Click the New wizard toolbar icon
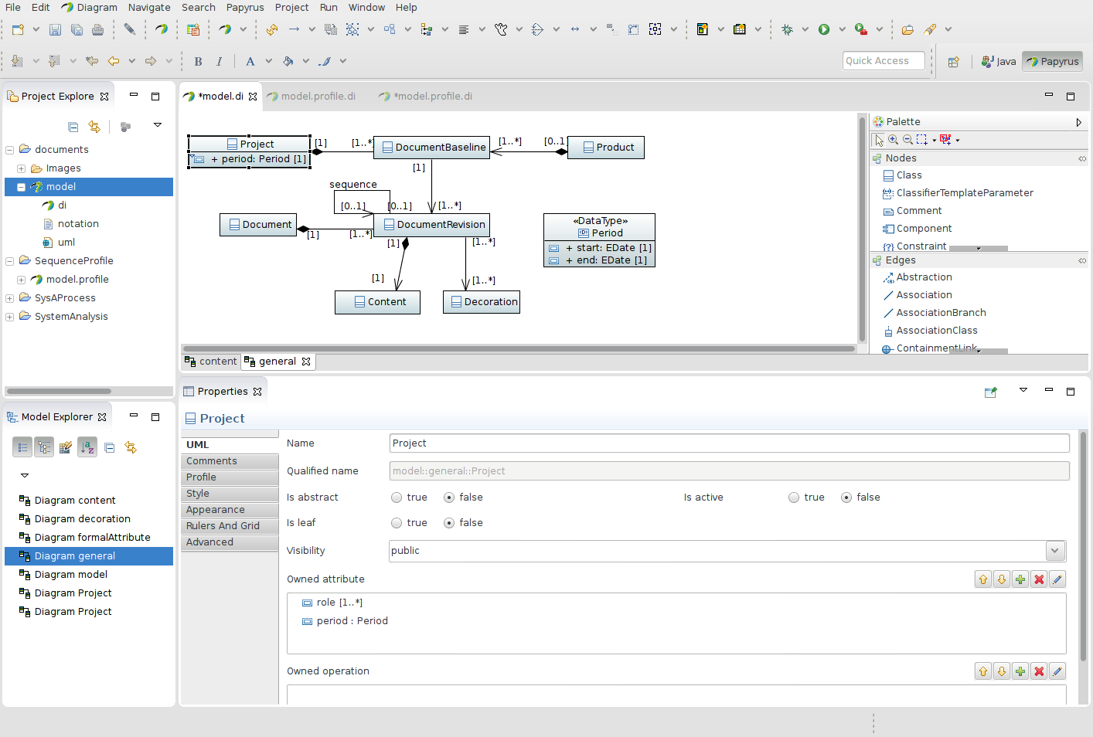1093x737 pixels. tap(18, 29)
